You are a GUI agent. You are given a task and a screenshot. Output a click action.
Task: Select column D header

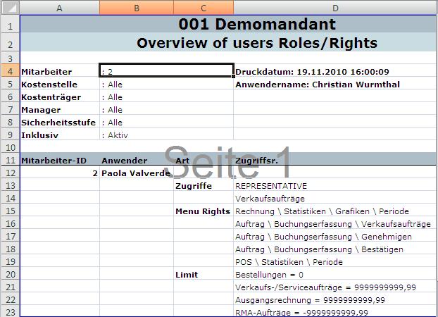pos(335,8)
